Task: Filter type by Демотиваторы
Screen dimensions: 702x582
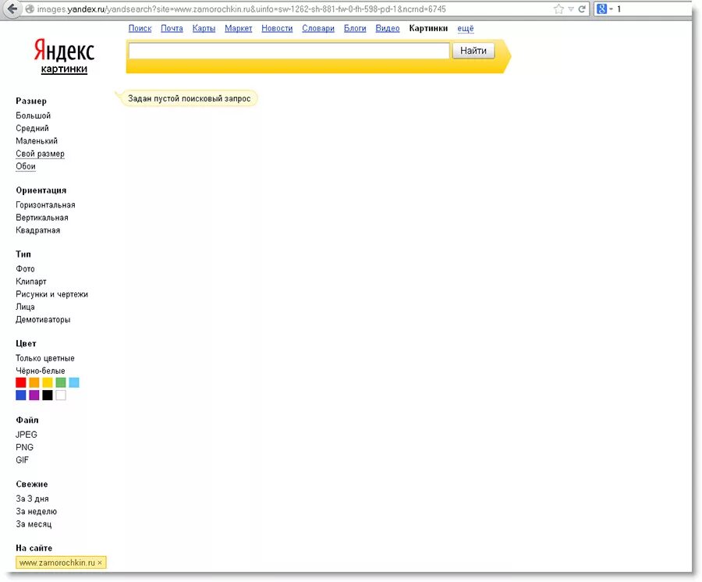Action: click(x=43, y=320)
